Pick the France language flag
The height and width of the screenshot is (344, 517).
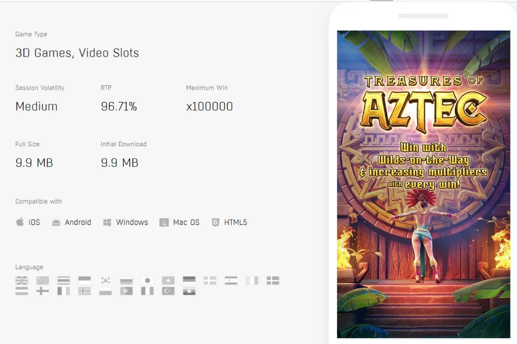(x=64, y=290)
